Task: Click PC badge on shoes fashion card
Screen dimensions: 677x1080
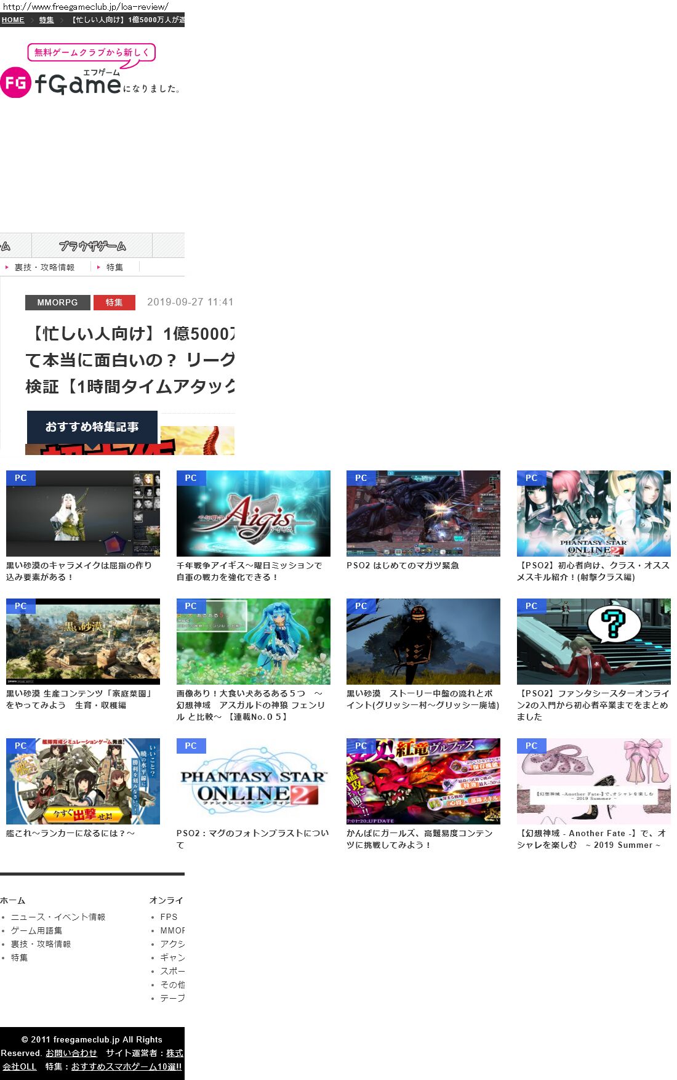Action: pyautogui.click(x=531, y=746)
